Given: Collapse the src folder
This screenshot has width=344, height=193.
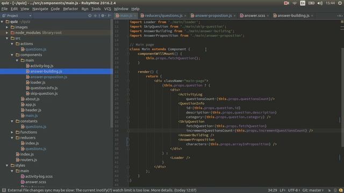Looking at the screenshot, I should 7,38.
